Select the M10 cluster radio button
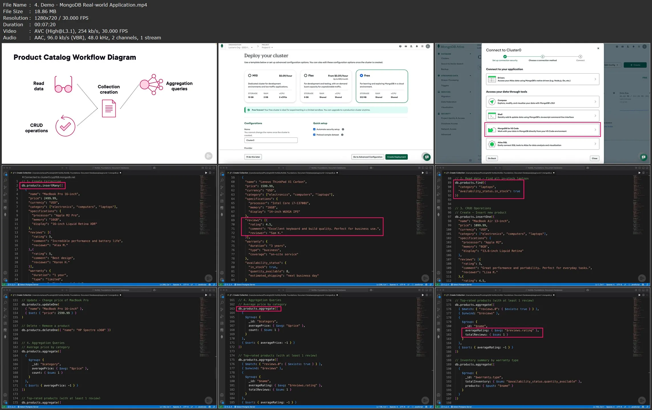This screenshot has width=652, height=410. (x=250, y=76)
